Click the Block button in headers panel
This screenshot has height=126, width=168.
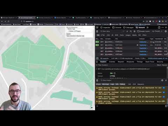pos(159,65)
